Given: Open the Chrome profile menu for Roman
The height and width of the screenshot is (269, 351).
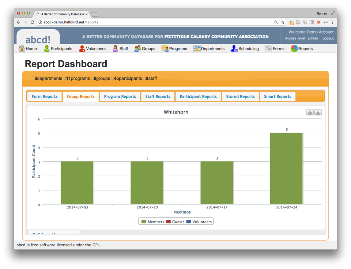Looking at the screenshot, I should (x=322, y=13).
